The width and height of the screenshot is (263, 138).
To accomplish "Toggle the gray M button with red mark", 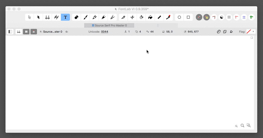I will tap(34, 32).
